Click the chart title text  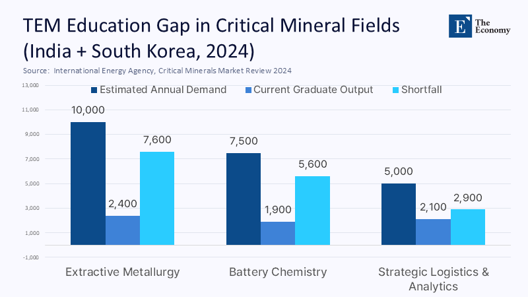[211, 38]
